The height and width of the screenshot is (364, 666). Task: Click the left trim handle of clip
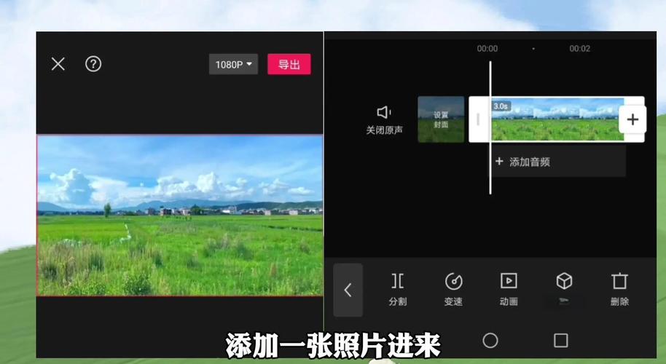(x=478, y=119)
